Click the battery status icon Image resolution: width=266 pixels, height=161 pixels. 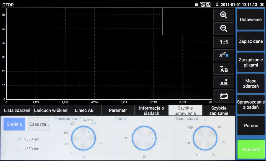[x=217, y=5]
